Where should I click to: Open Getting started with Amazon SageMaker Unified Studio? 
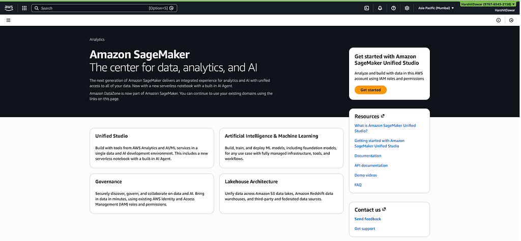point(380,143)
